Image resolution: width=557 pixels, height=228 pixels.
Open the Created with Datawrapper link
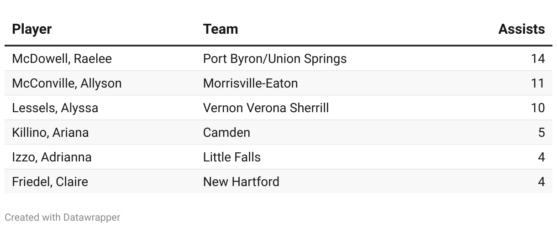(63, 217)
